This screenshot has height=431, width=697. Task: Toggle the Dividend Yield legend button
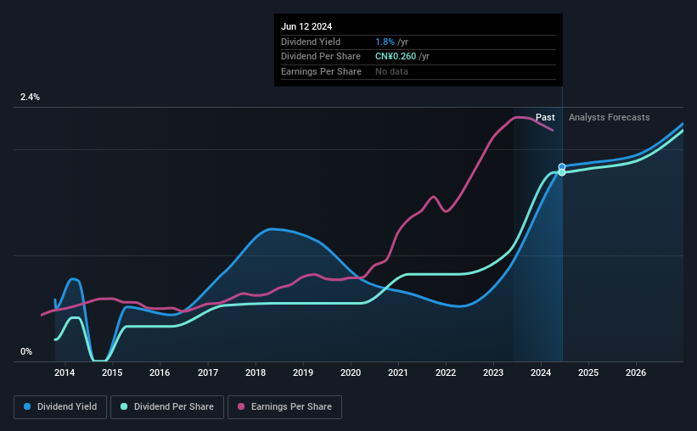click(60, 407)
